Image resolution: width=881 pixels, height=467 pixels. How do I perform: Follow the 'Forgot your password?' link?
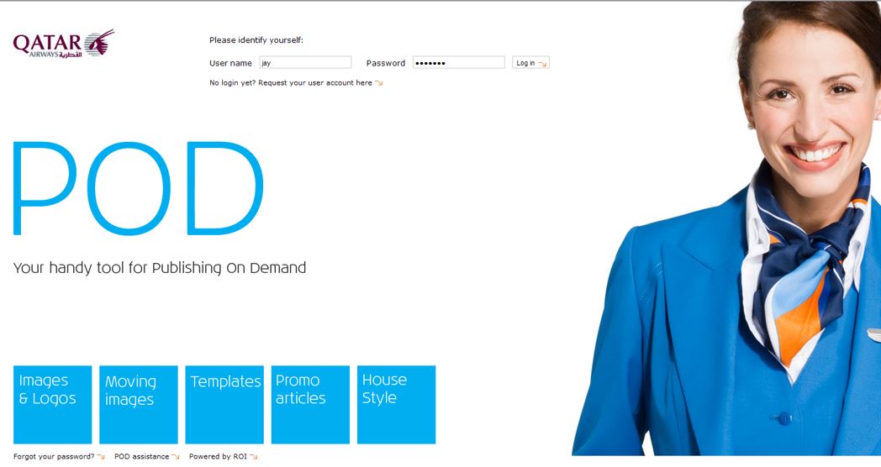pos(54,457)
